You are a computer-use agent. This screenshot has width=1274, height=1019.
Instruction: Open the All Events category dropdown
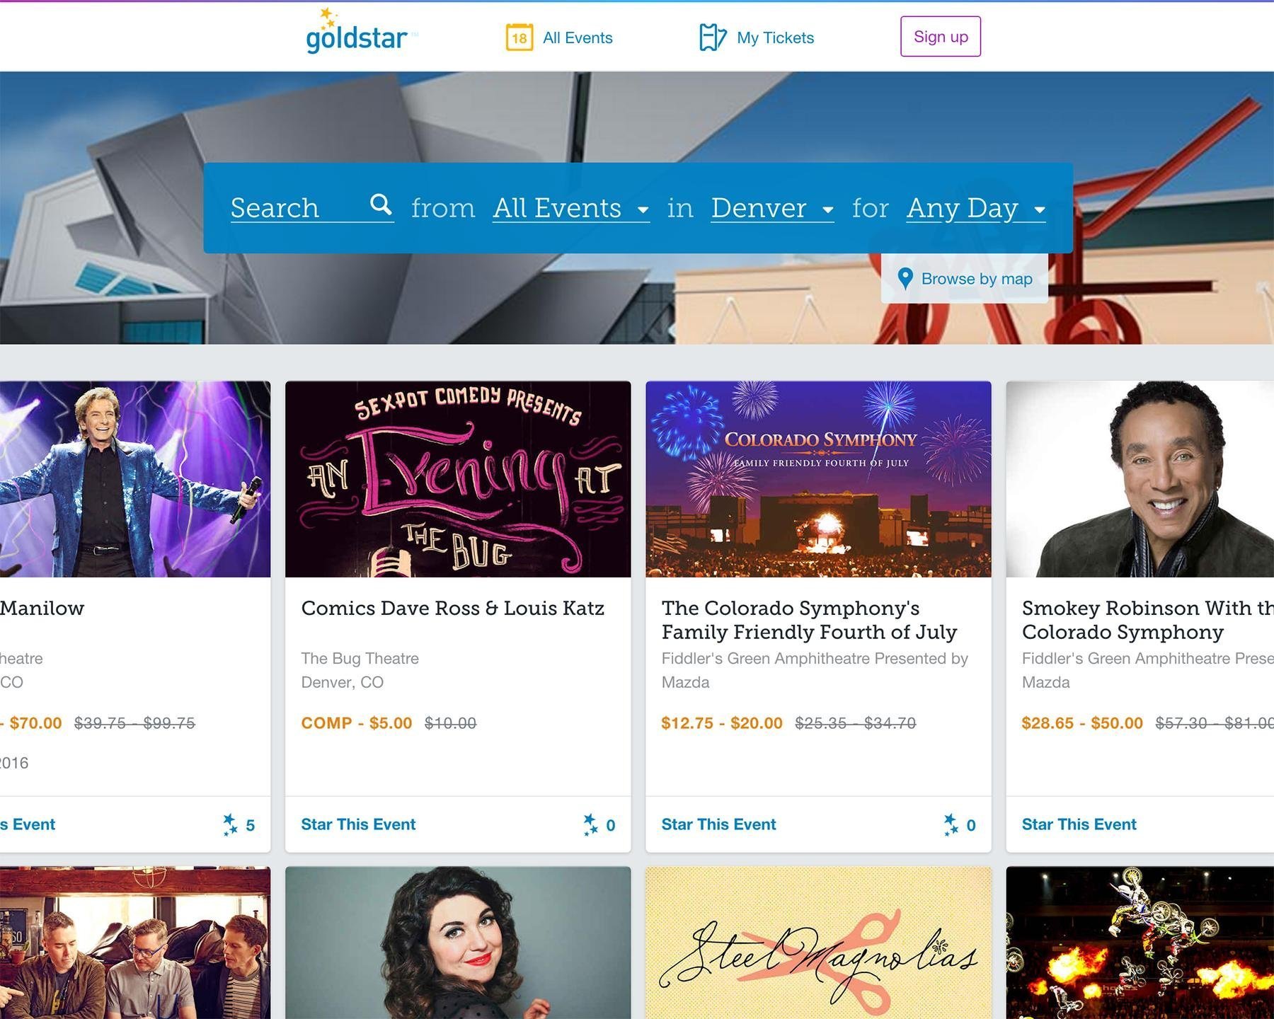(x=571, y=208)
